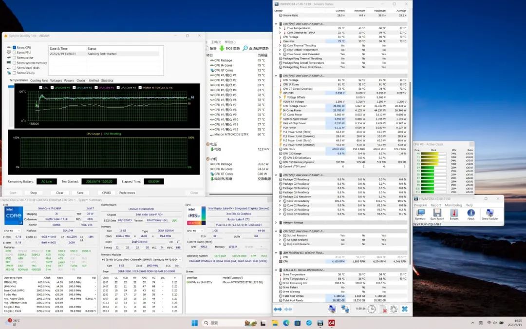The width and height of the screenshot is (526, 329).
Task: Click the Save Report floppy disk icon
Action: pyautogui.click(x=437, y=213)
